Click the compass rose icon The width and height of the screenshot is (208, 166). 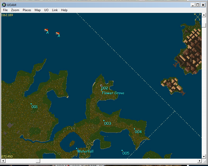point(198,17)
